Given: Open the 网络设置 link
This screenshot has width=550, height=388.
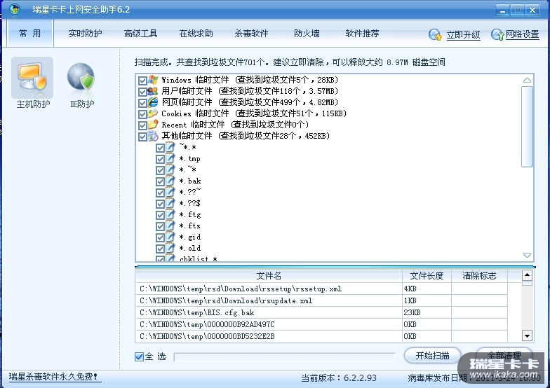Looking at the screenshot, I should pyautogui.click(x=522, y=34).
